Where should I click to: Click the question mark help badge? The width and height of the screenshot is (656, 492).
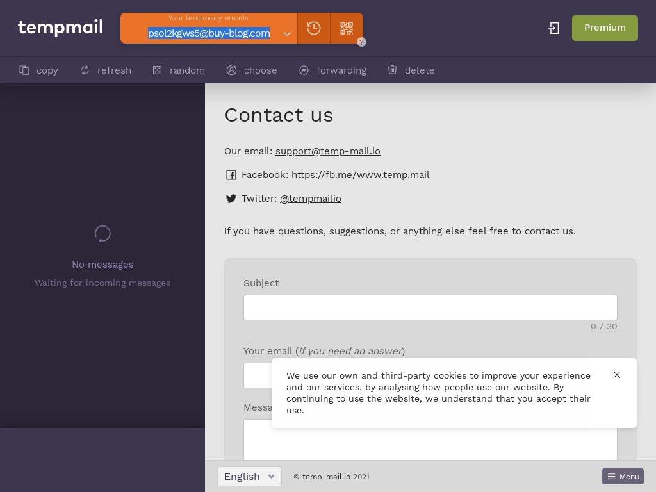tap(361, 42)
